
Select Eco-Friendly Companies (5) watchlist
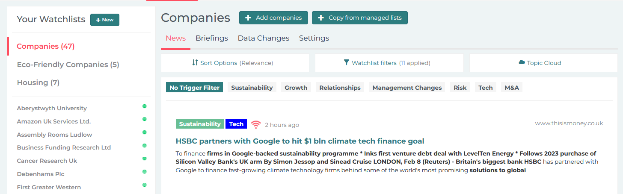[x=68, y=65]
